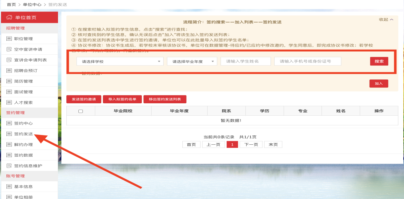Screen dimensions: 404x199
Task: Open the 请选择学校 school dropdown
Action: tap(120, 61)
